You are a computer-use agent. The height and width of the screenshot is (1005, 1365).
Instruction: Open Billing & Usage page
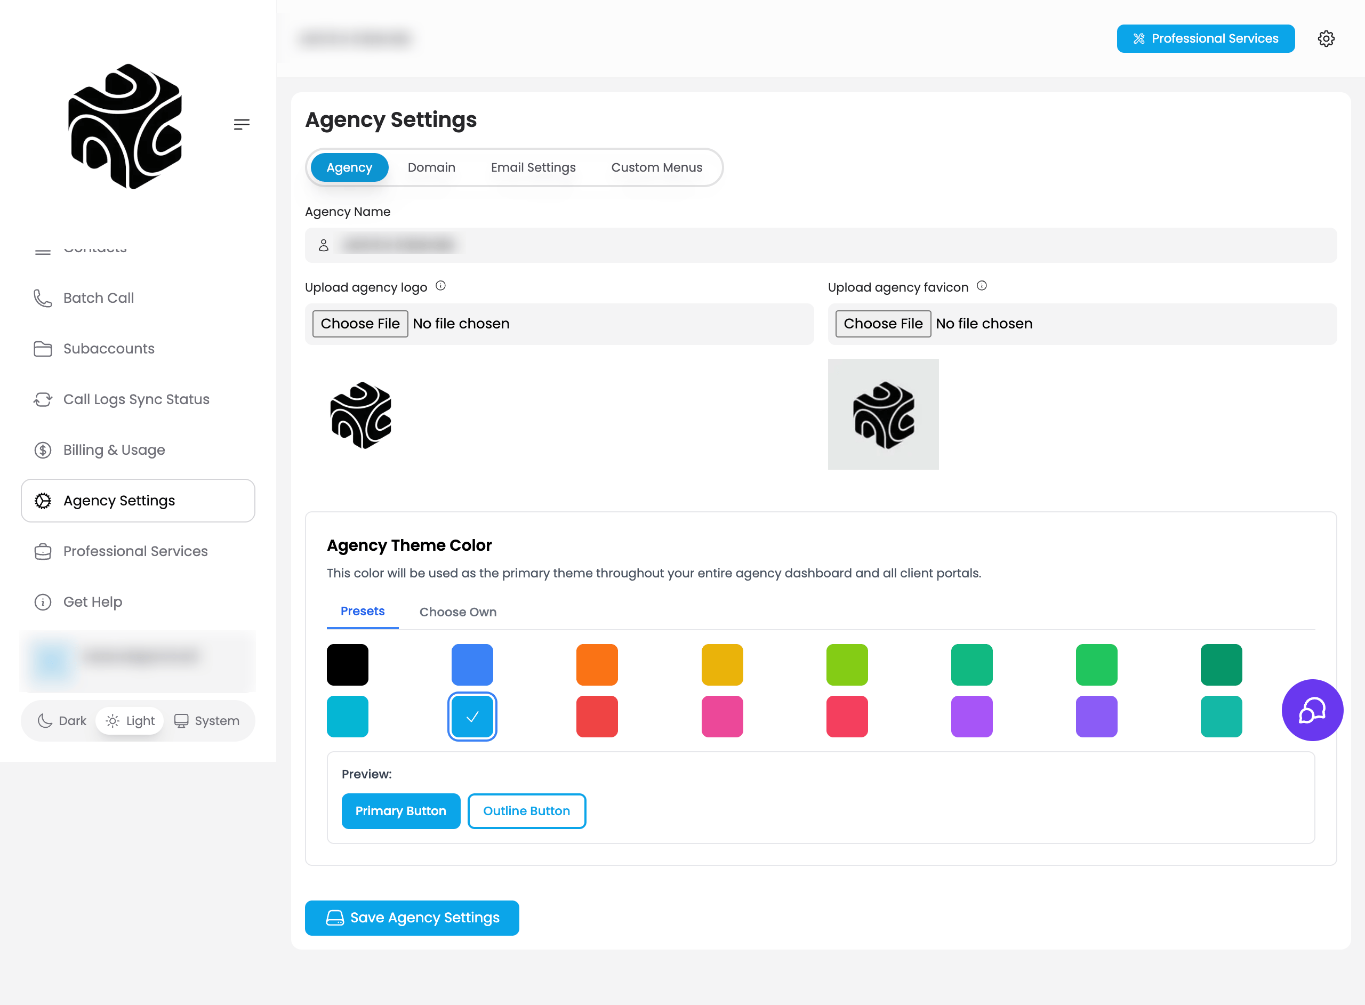click(x=138, y=450)
